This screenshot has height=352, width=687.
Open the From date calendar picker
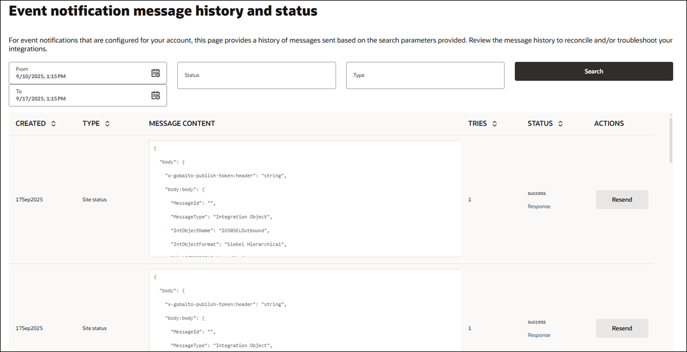click(156, 72)
